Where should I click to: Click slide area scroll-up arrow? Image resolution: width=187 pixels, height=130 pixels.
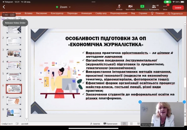pos(185,23)
